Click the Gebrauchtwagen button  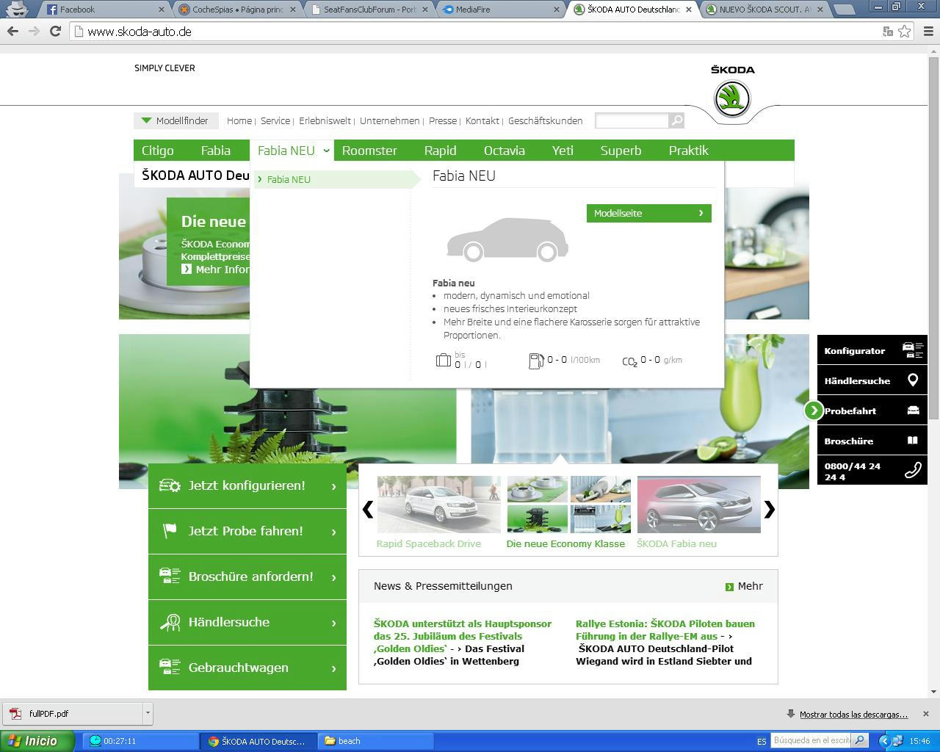click(247, 668)
